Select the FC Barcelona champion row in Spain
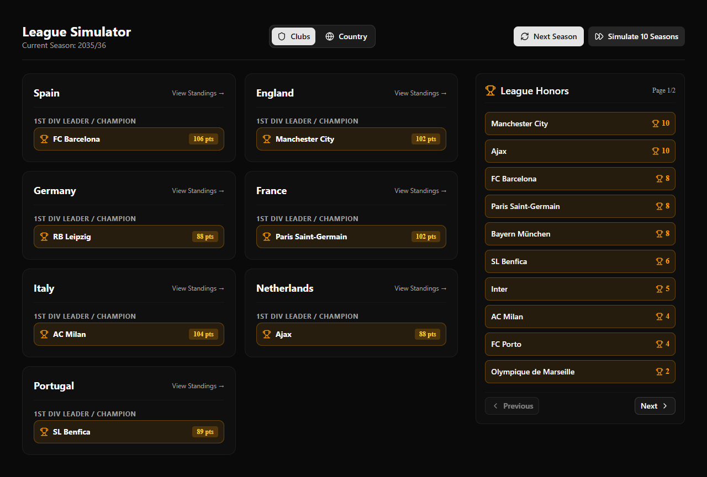 coord(129,139)
